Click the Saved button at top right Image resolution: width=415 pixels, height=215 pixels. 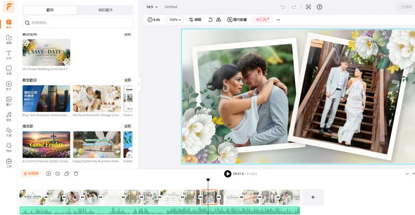[x=406, y=7]
